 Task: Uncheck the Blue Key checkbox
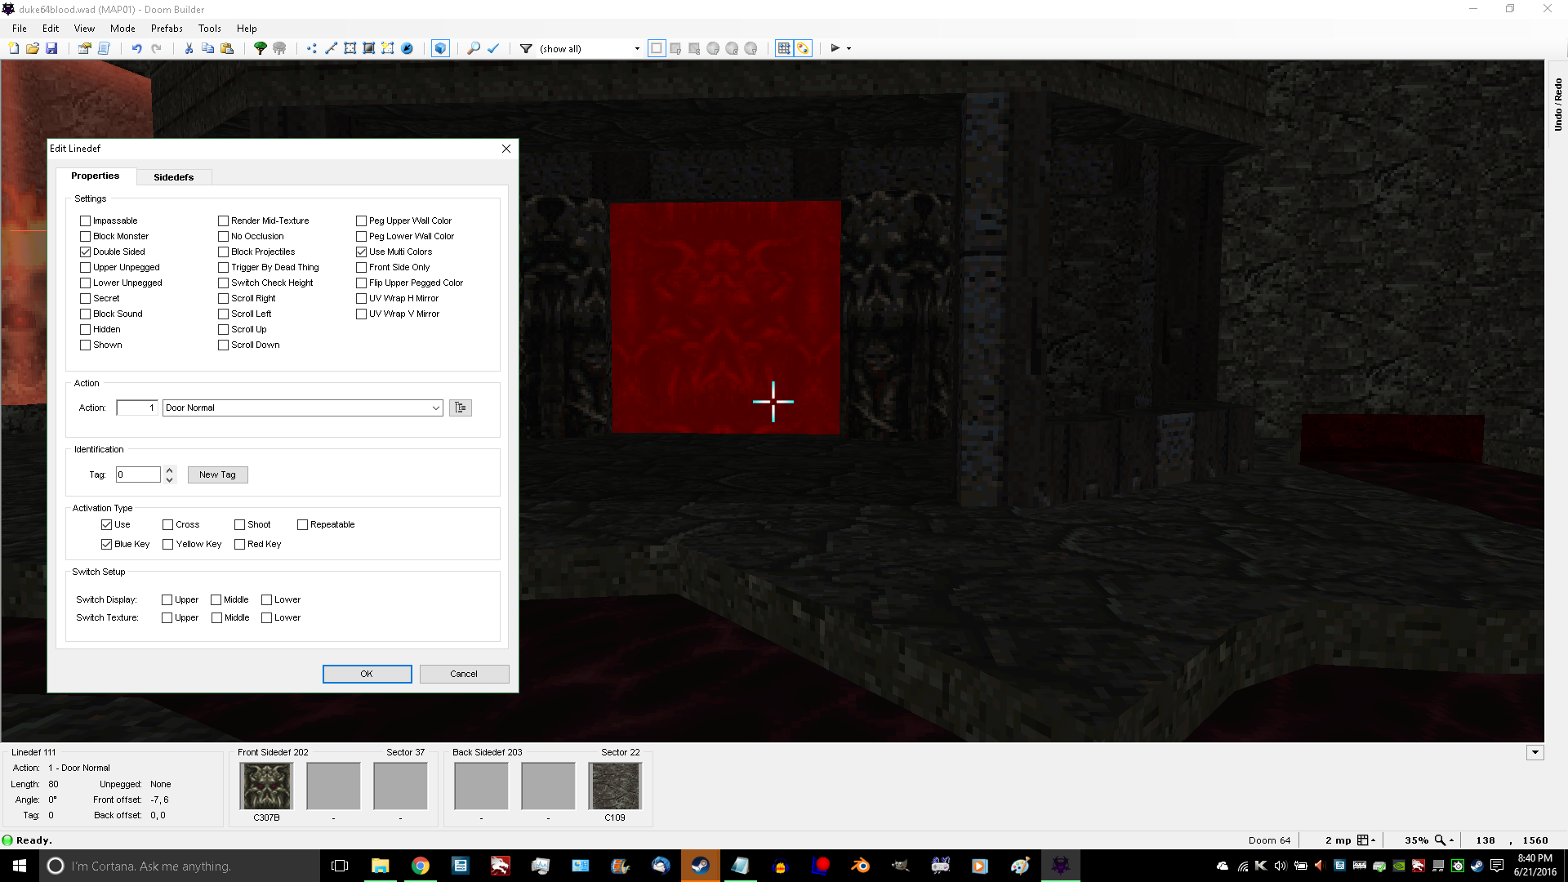pyautogui.click(x=107, y=544)
